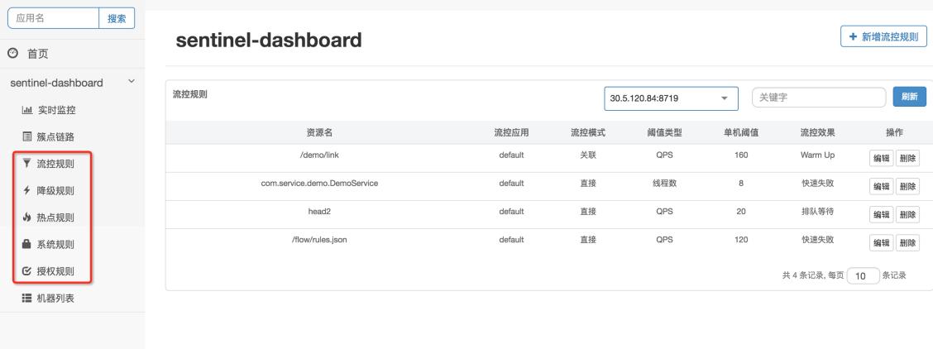Viewport: 933px width, 349px height.
Task: Click 编辑 for the /flow/rules.json rule
Action: pyautogui.click(x=881, y=242)
